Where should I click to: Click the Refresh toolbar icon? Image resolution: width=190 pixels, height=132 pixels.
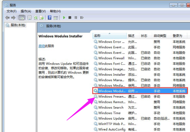tap(36, 18)
